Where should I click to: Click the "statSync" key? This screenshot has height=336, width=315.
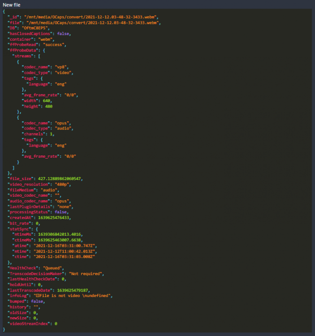21,229
